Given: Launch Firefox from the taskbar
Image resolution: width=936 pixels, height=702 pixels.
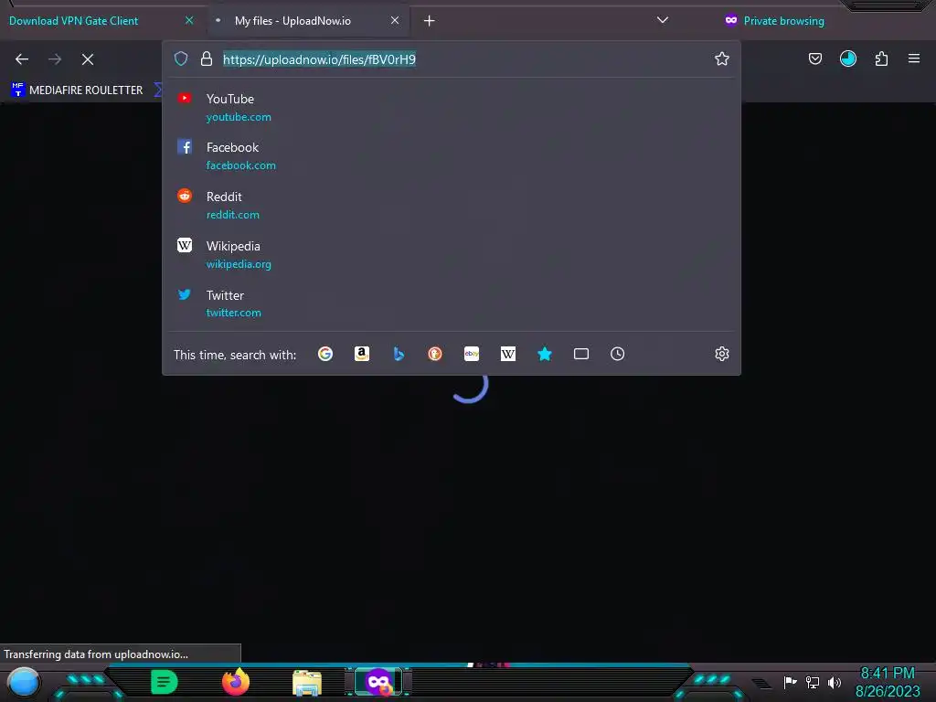Looking at the screenshot, I should [x=236, y=682].
